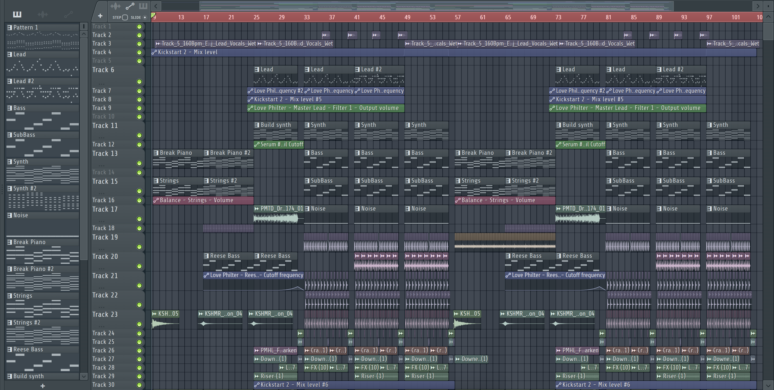Mute Track 13 using its green switch
Screen dimensions: 774x390
139,163
